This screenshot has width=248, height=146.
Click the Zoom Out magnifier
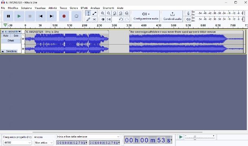[109, 13]
